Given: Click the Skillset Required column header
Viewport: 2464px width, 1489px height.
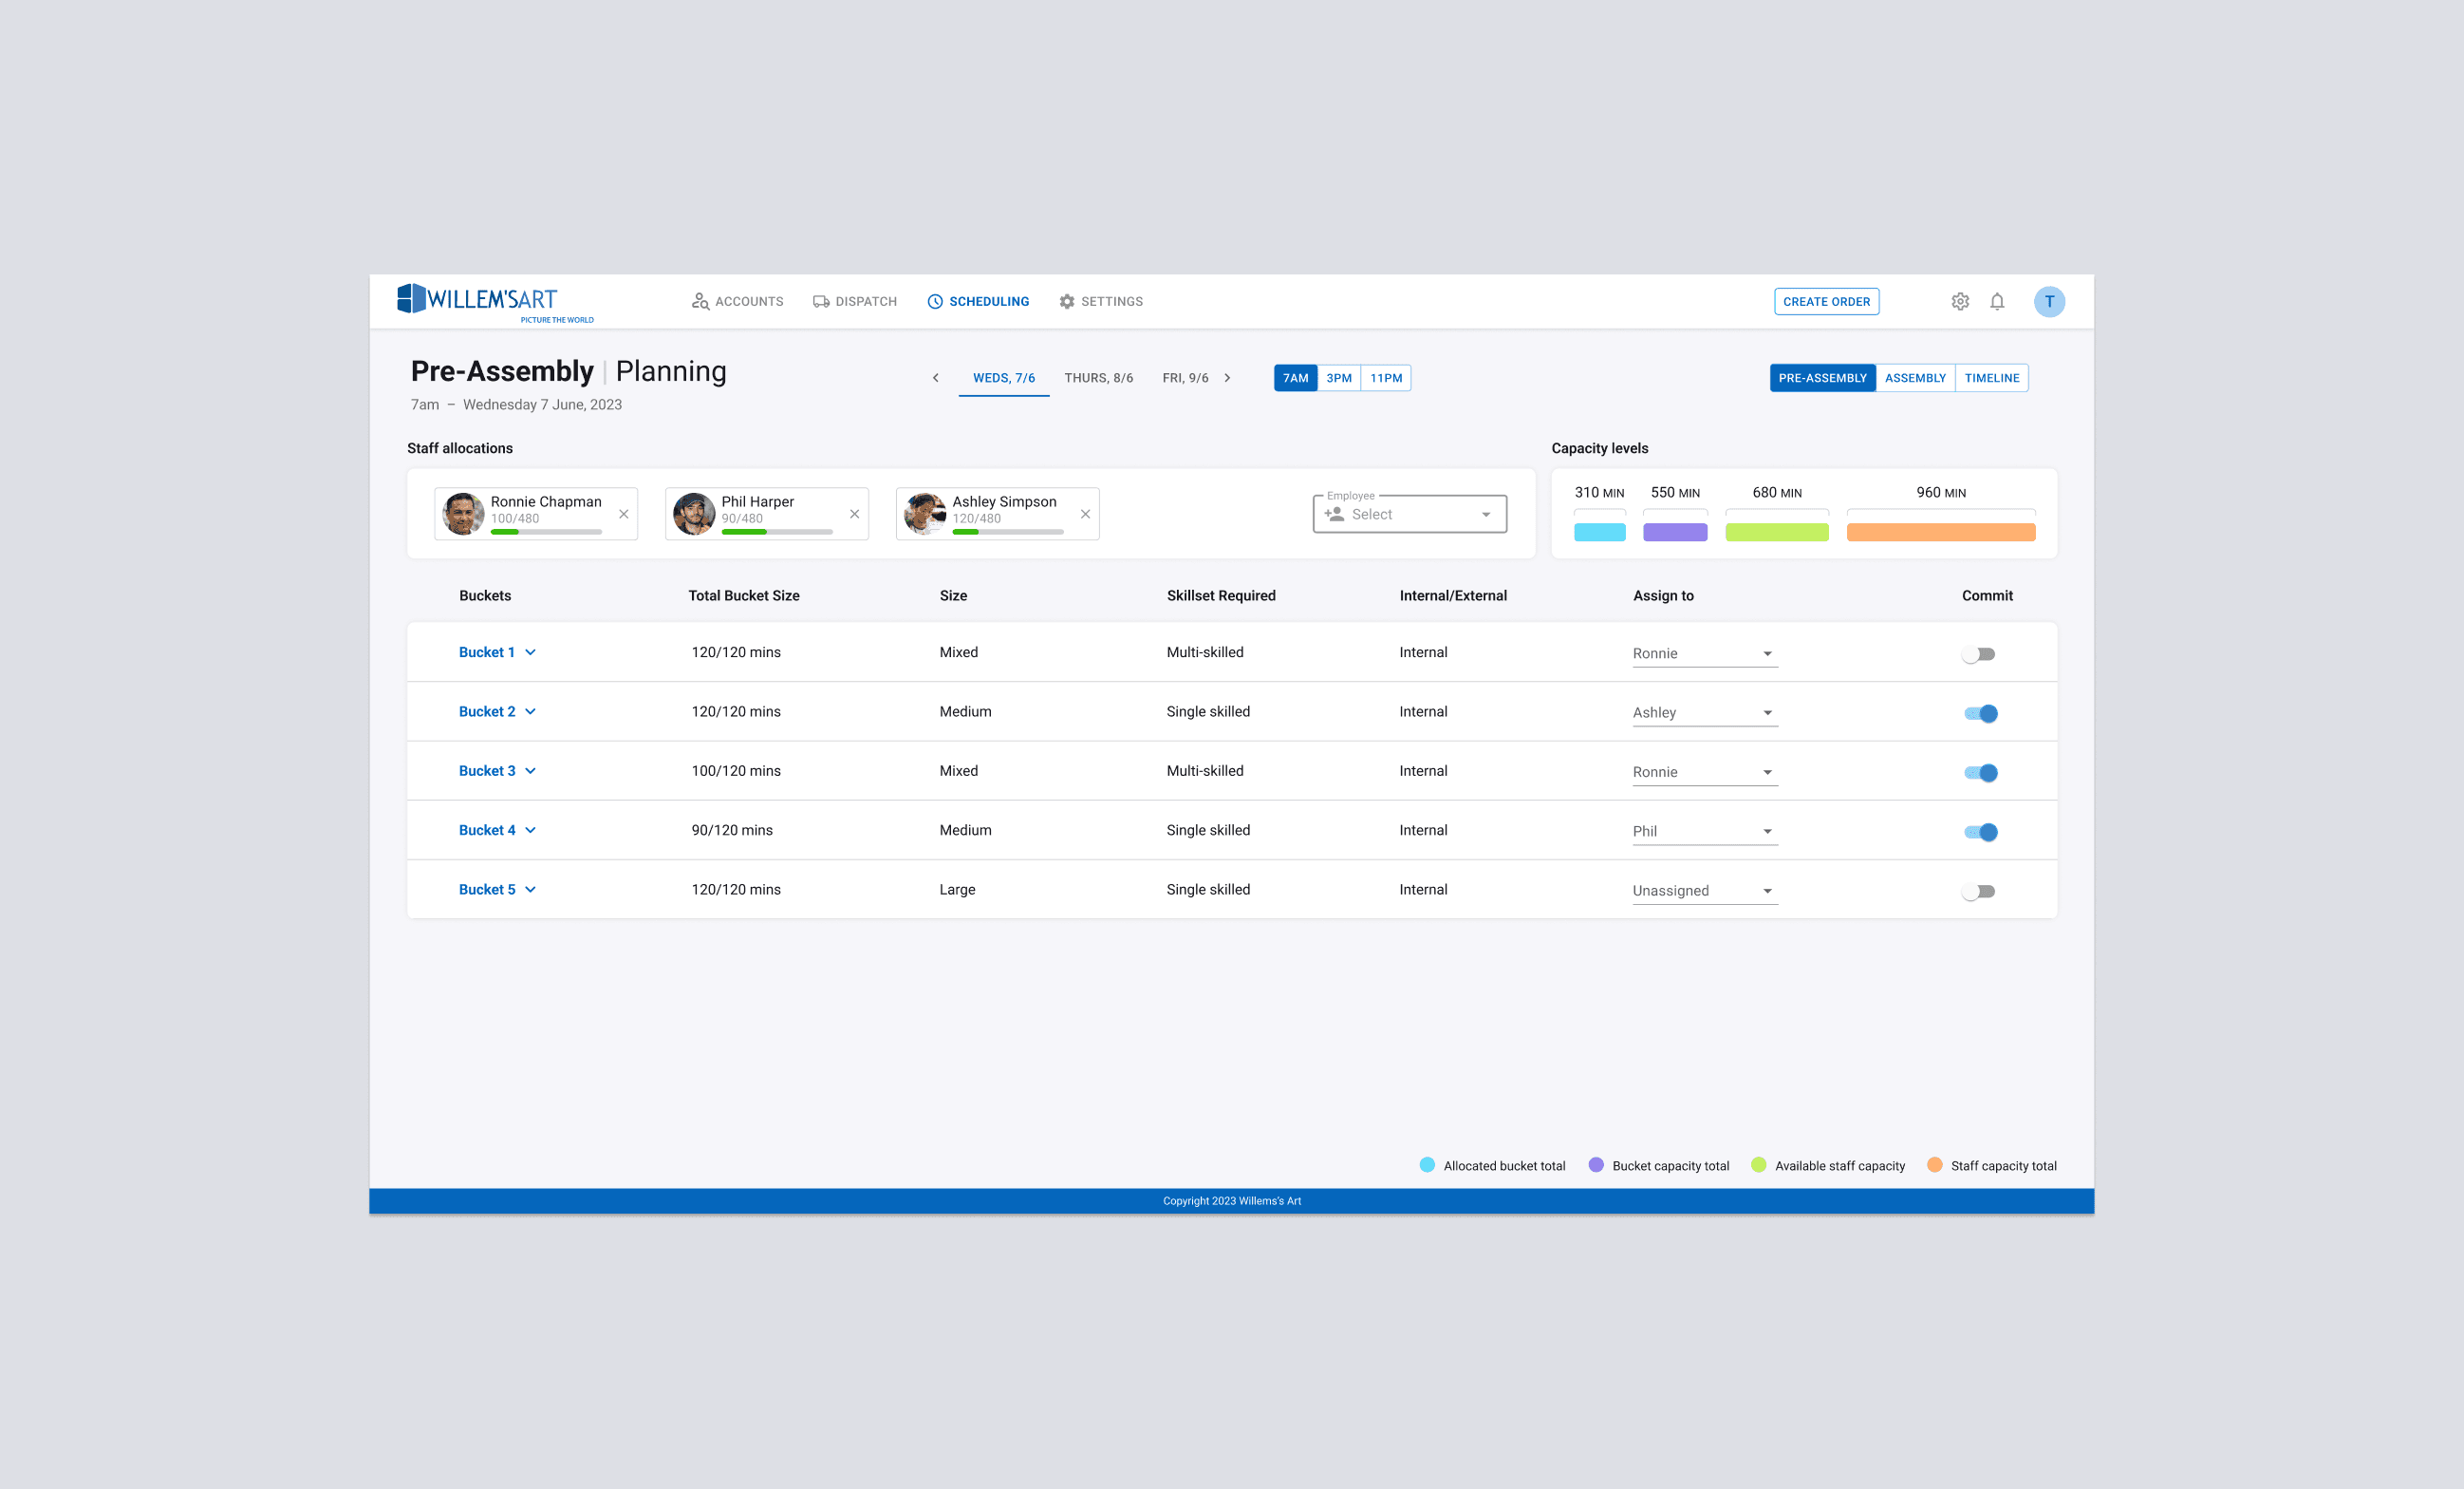Looking at the screenshot, I should [x=1221, y=595].
